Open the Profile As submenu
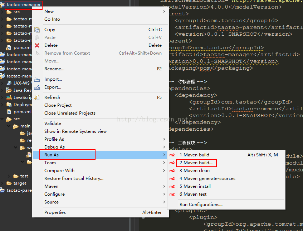This screenshot has width=303, height=231. pyautogui.click(x=101, y=139)
